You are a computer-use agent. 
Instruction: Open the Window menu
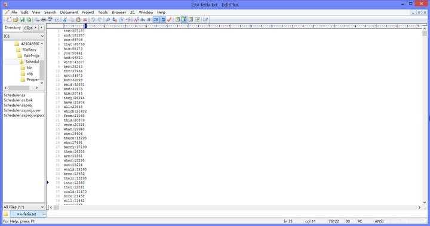click(146, 13)
